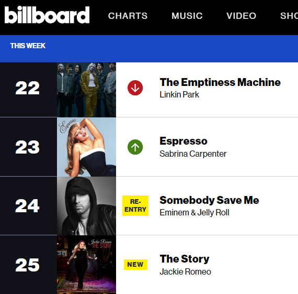
Task: Open the Sabrina Carpenter artist link
Action: click(x=193, y=154)
